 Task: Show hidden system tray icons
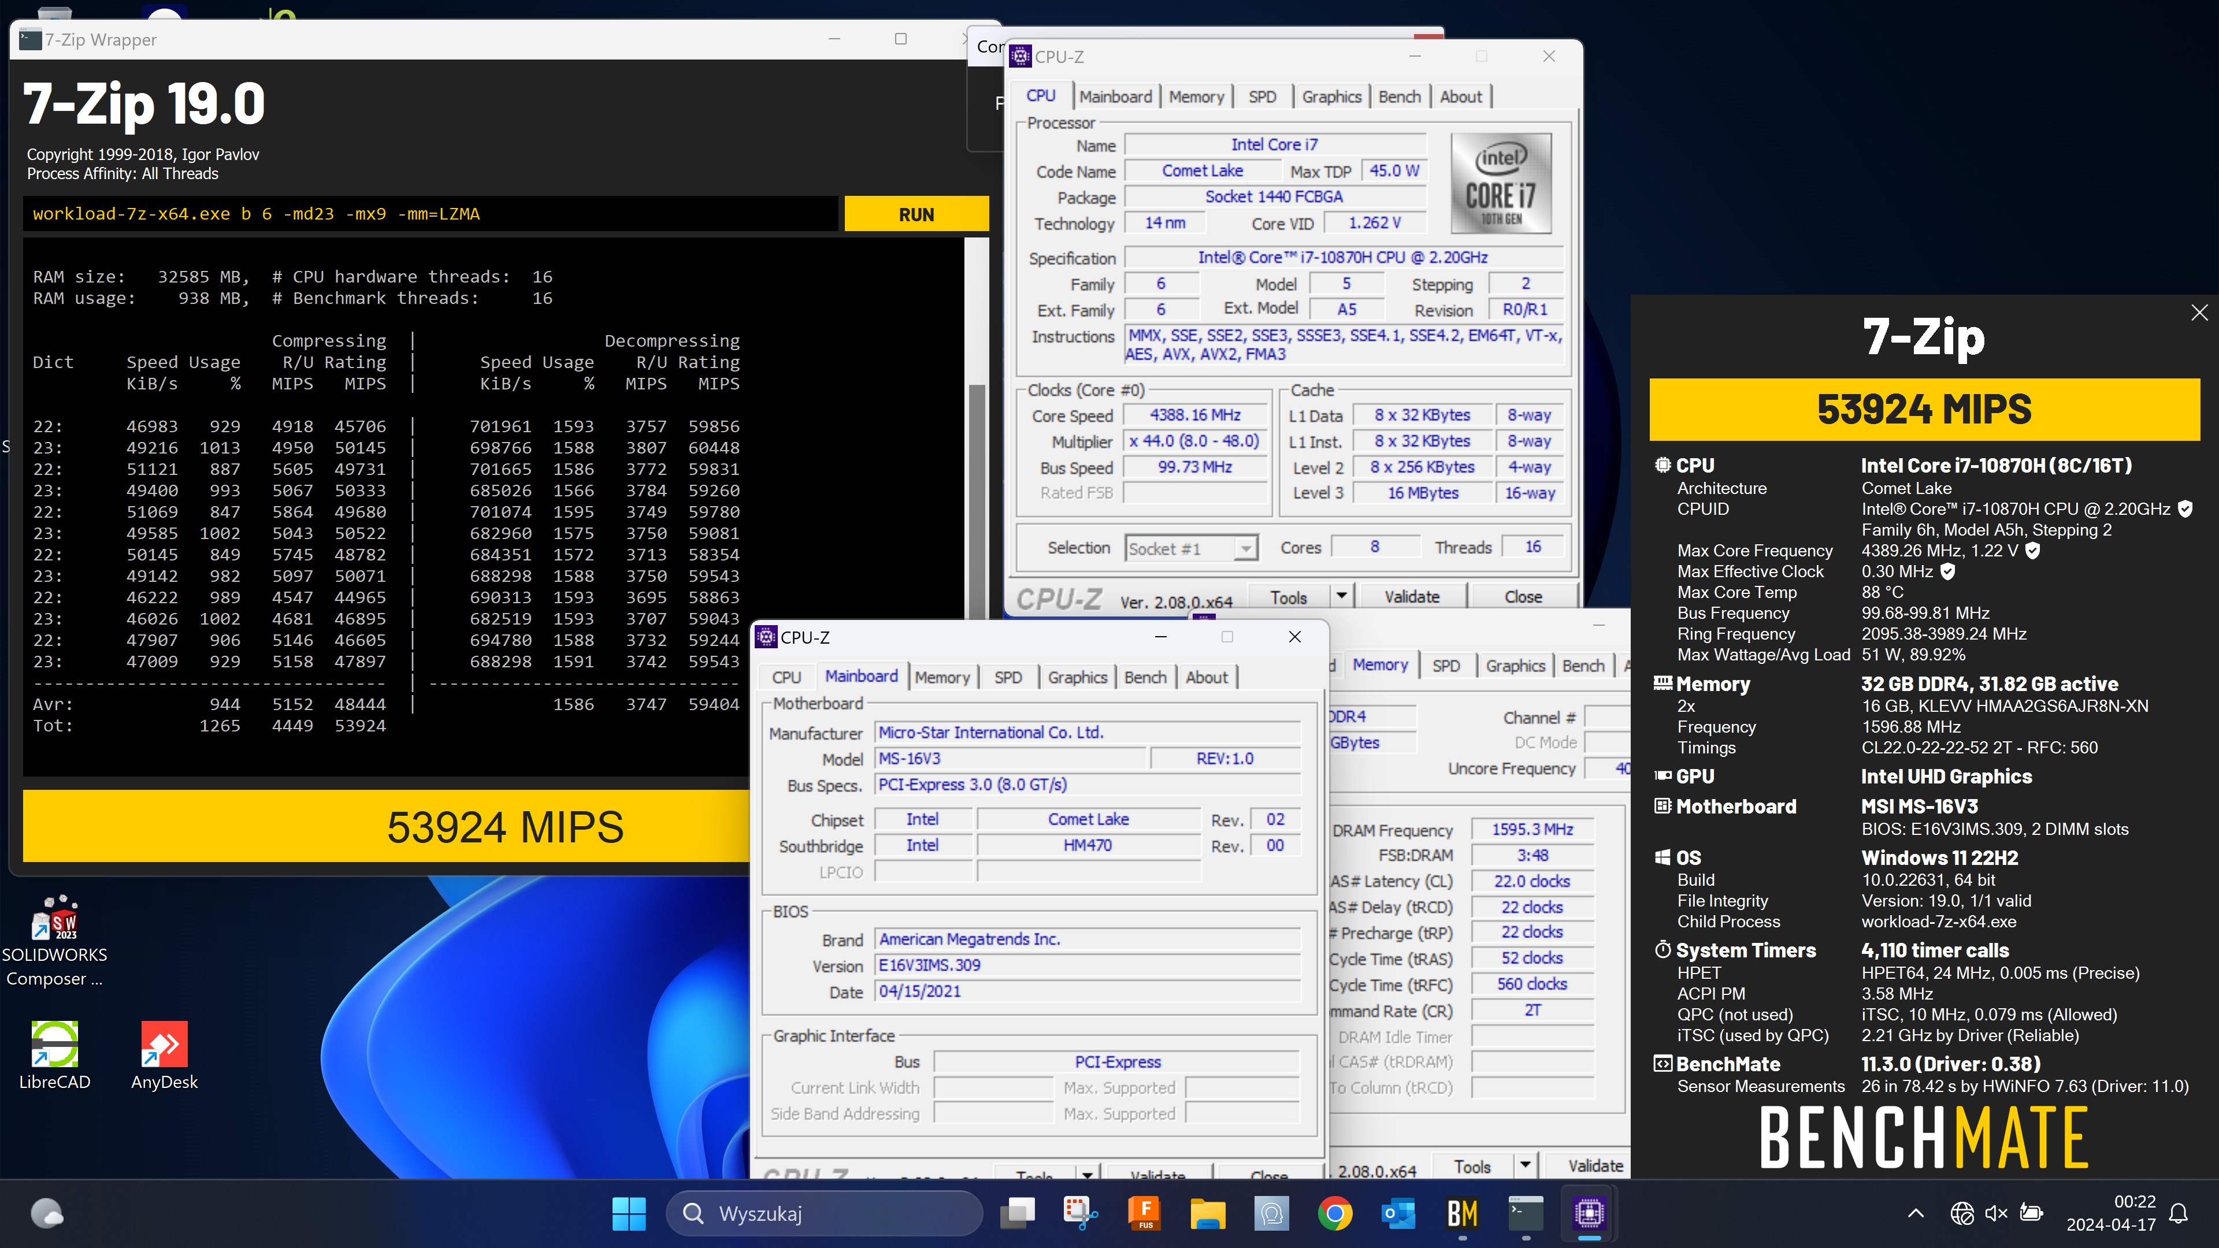pos(1915,1213)
